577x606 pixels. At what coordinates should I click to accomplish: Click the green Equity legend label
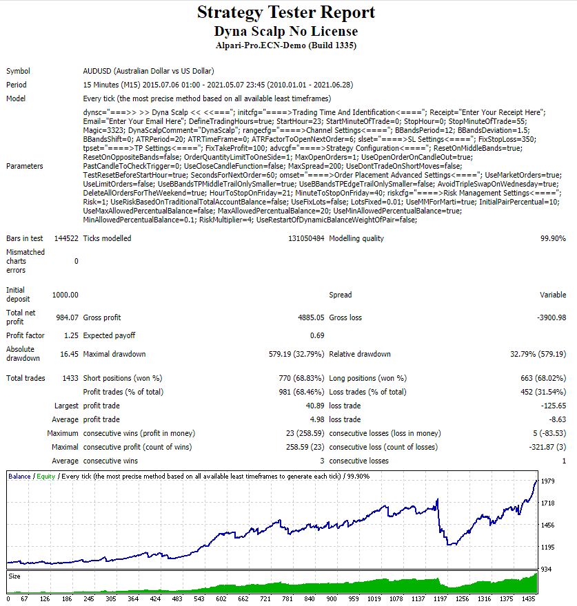46,477
